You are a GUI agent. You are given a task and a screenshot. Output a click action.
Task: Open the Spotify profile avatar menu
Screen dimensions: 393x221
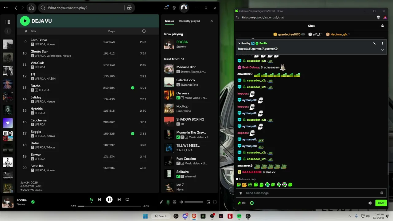pyautogui.click(x=184, y=8)
